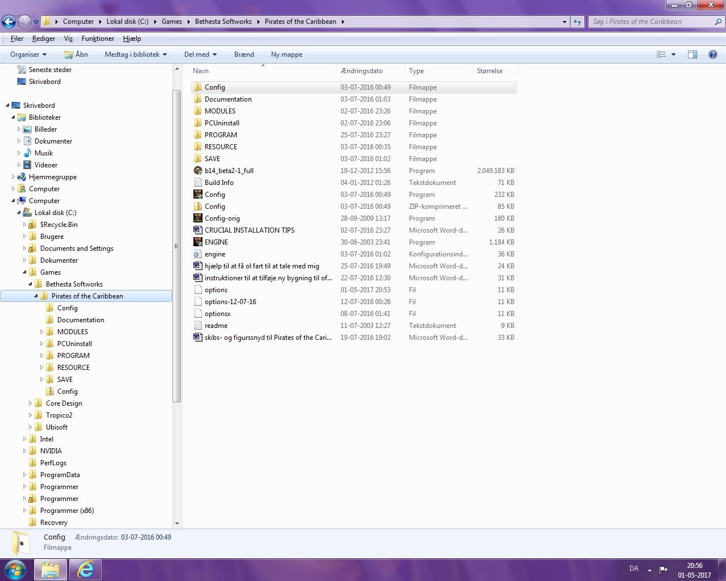Click the Forward navigation arrow
The height and width of the screenshot is (581, 726).
click(24, 22)
